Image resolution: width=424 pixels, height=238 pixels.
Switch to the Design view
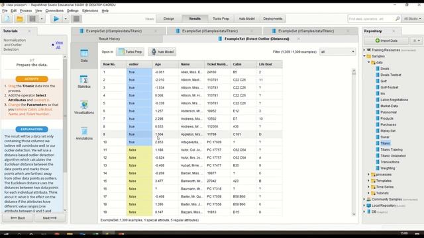click(169, 19)
